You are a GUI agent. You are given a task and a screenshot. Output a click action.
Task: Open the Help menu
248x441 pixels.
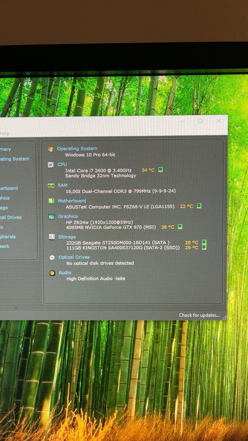click(5, 133)
